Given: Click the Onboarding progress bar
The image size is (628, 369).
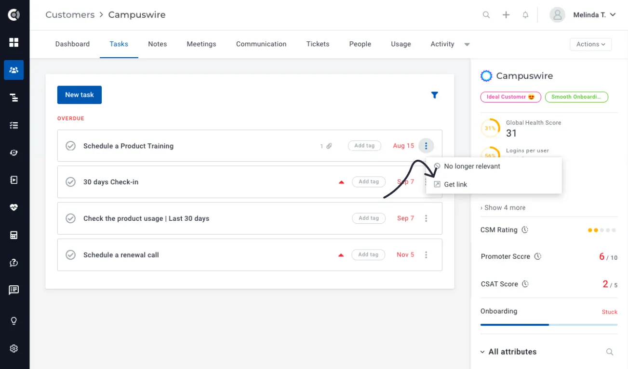Looking at the screenshot, I should coord(549,325).
